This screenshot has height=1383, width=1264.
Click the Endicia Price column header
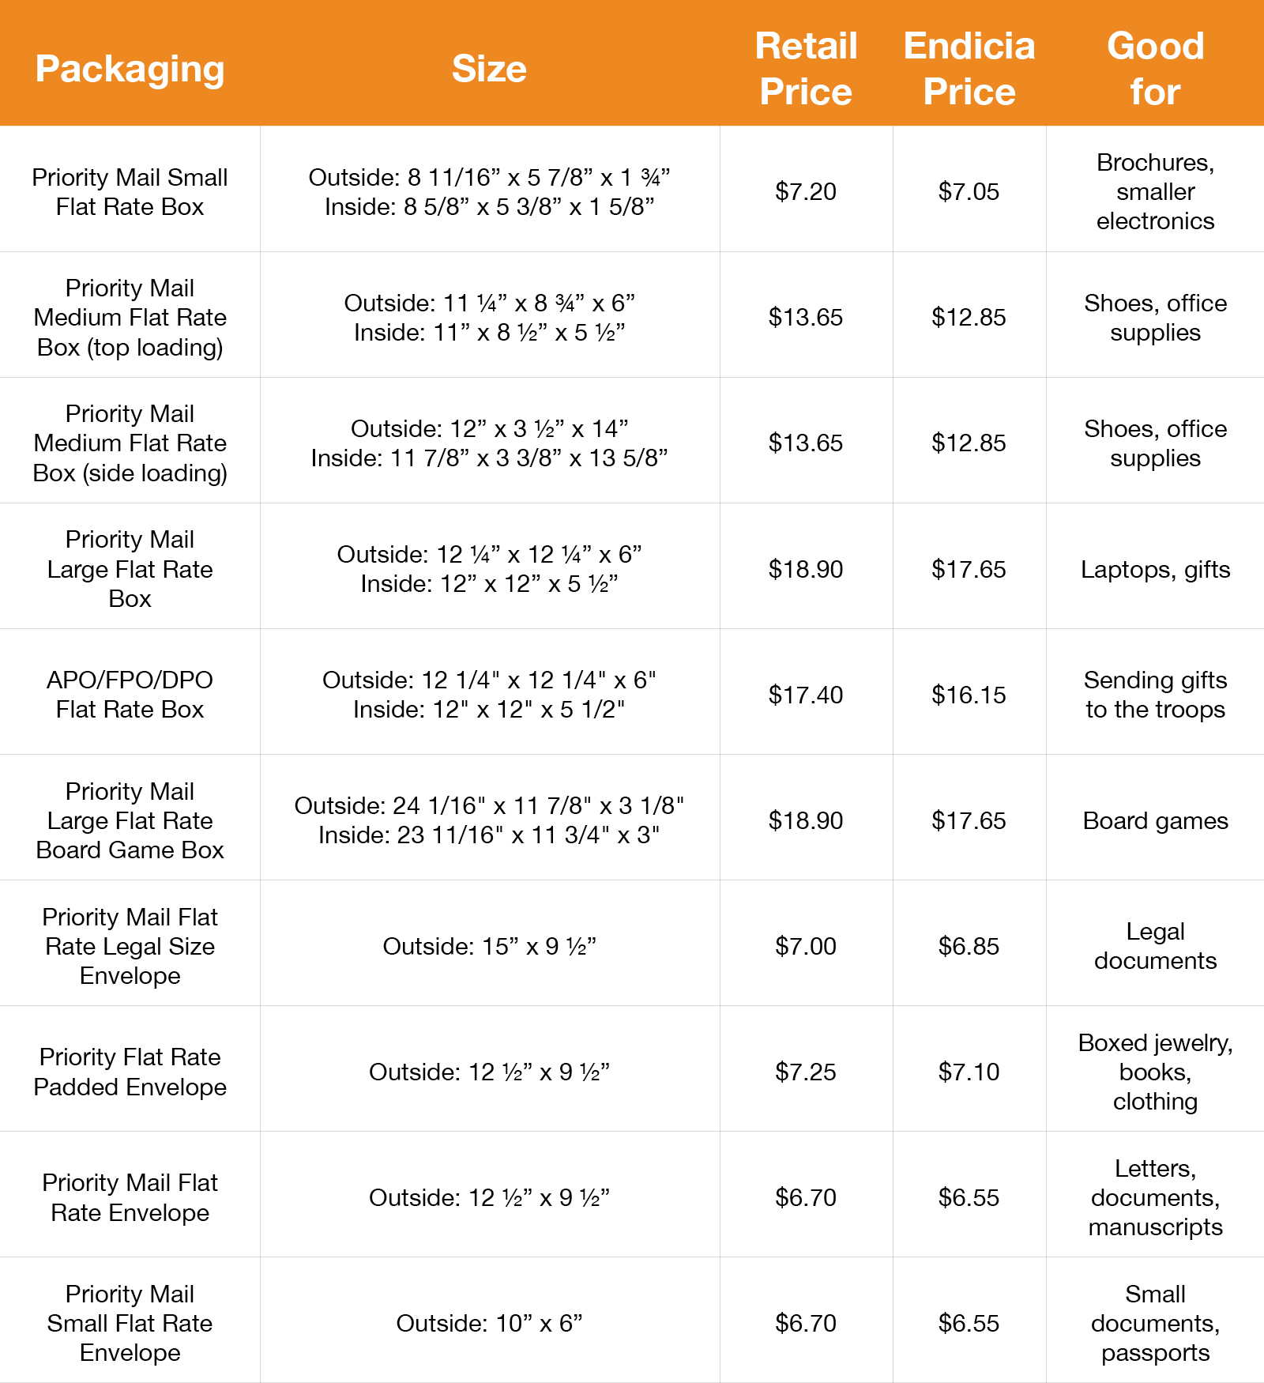(x=969, y=69)
